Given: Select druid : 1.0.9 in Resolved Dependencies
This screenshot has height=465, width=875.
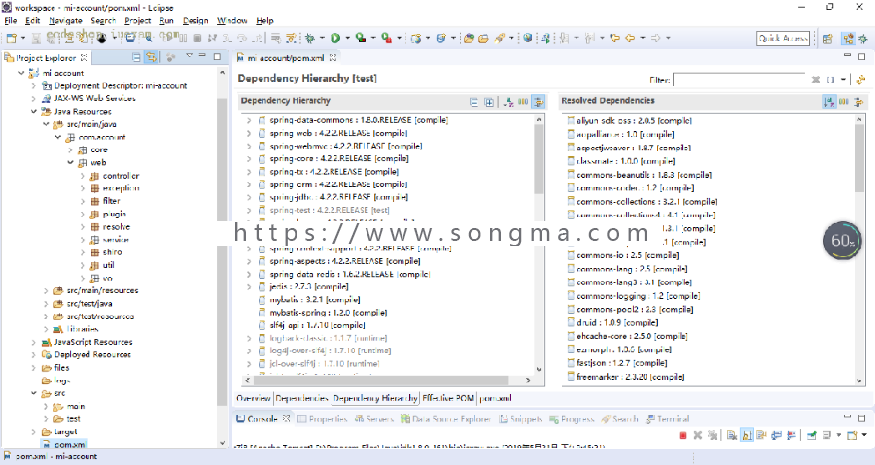Looking at the screenshot, I should click(617, 323).
